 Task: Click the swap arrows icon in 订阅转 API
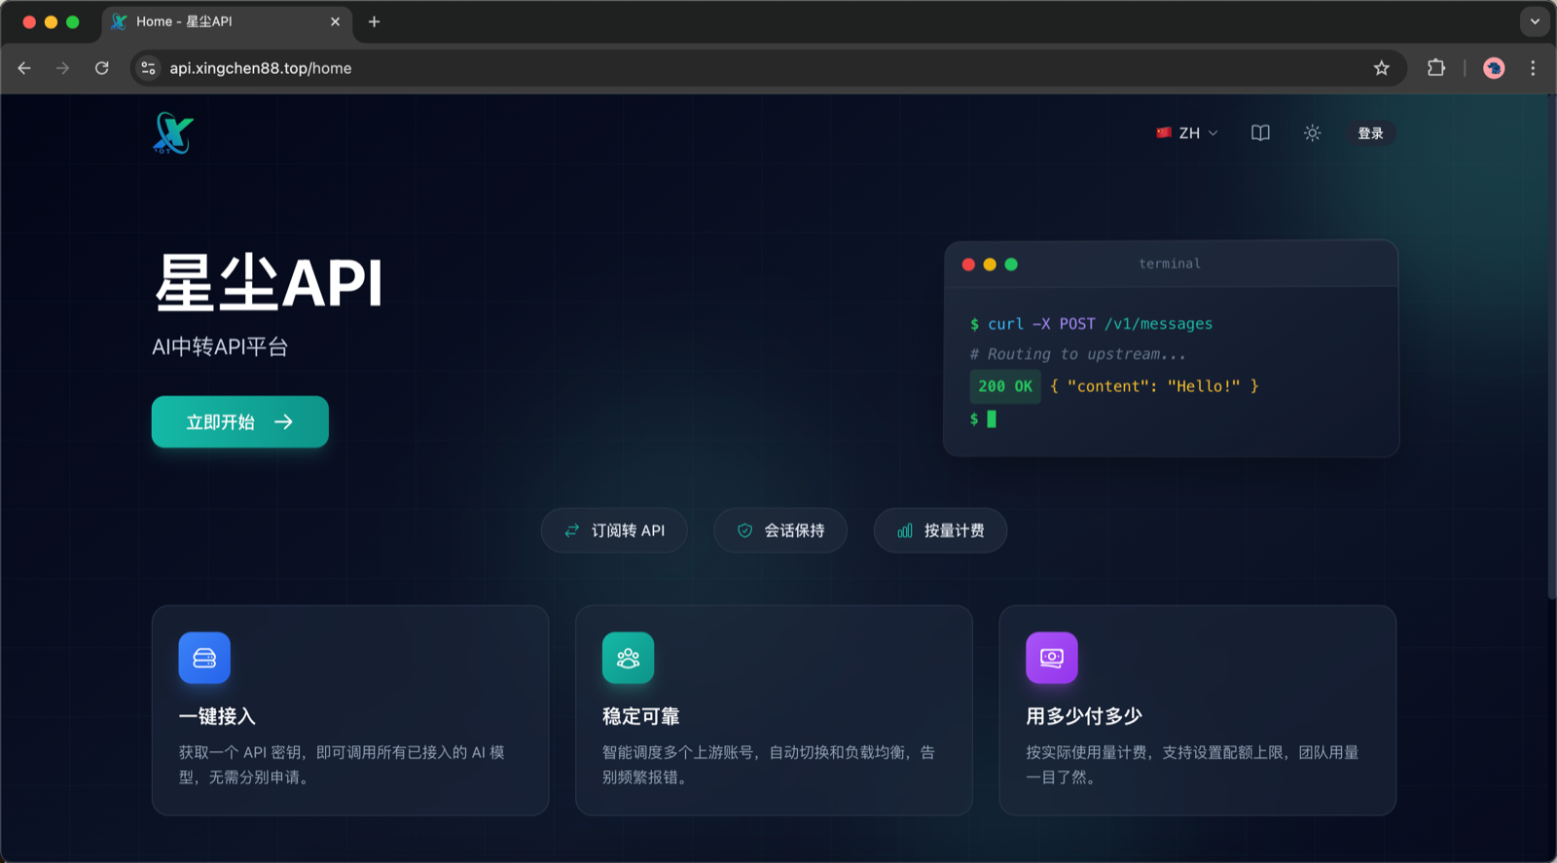pyautogui.click(x=572, y=530)
